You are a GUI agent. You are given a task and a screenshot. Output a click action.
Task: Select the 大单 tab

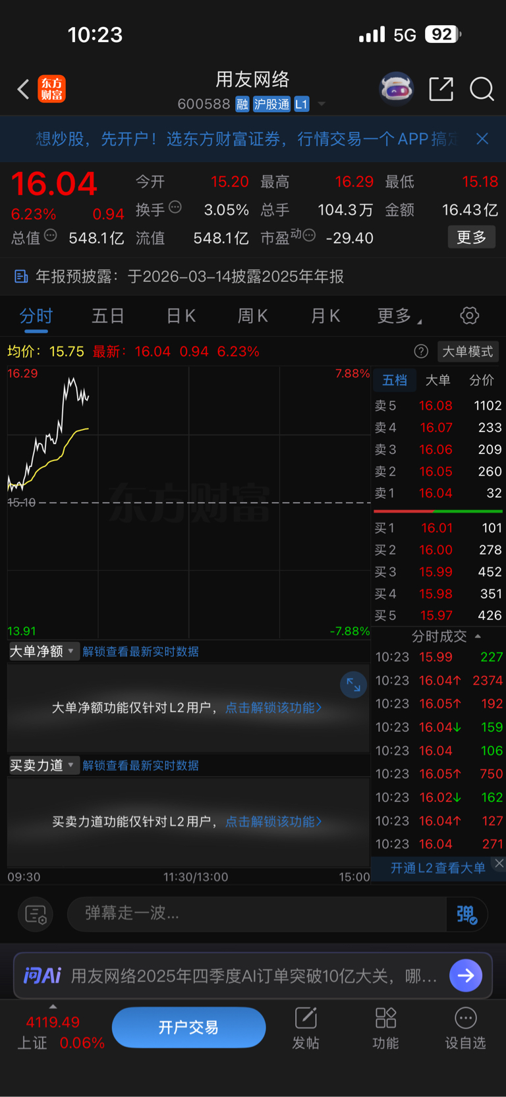437,380
